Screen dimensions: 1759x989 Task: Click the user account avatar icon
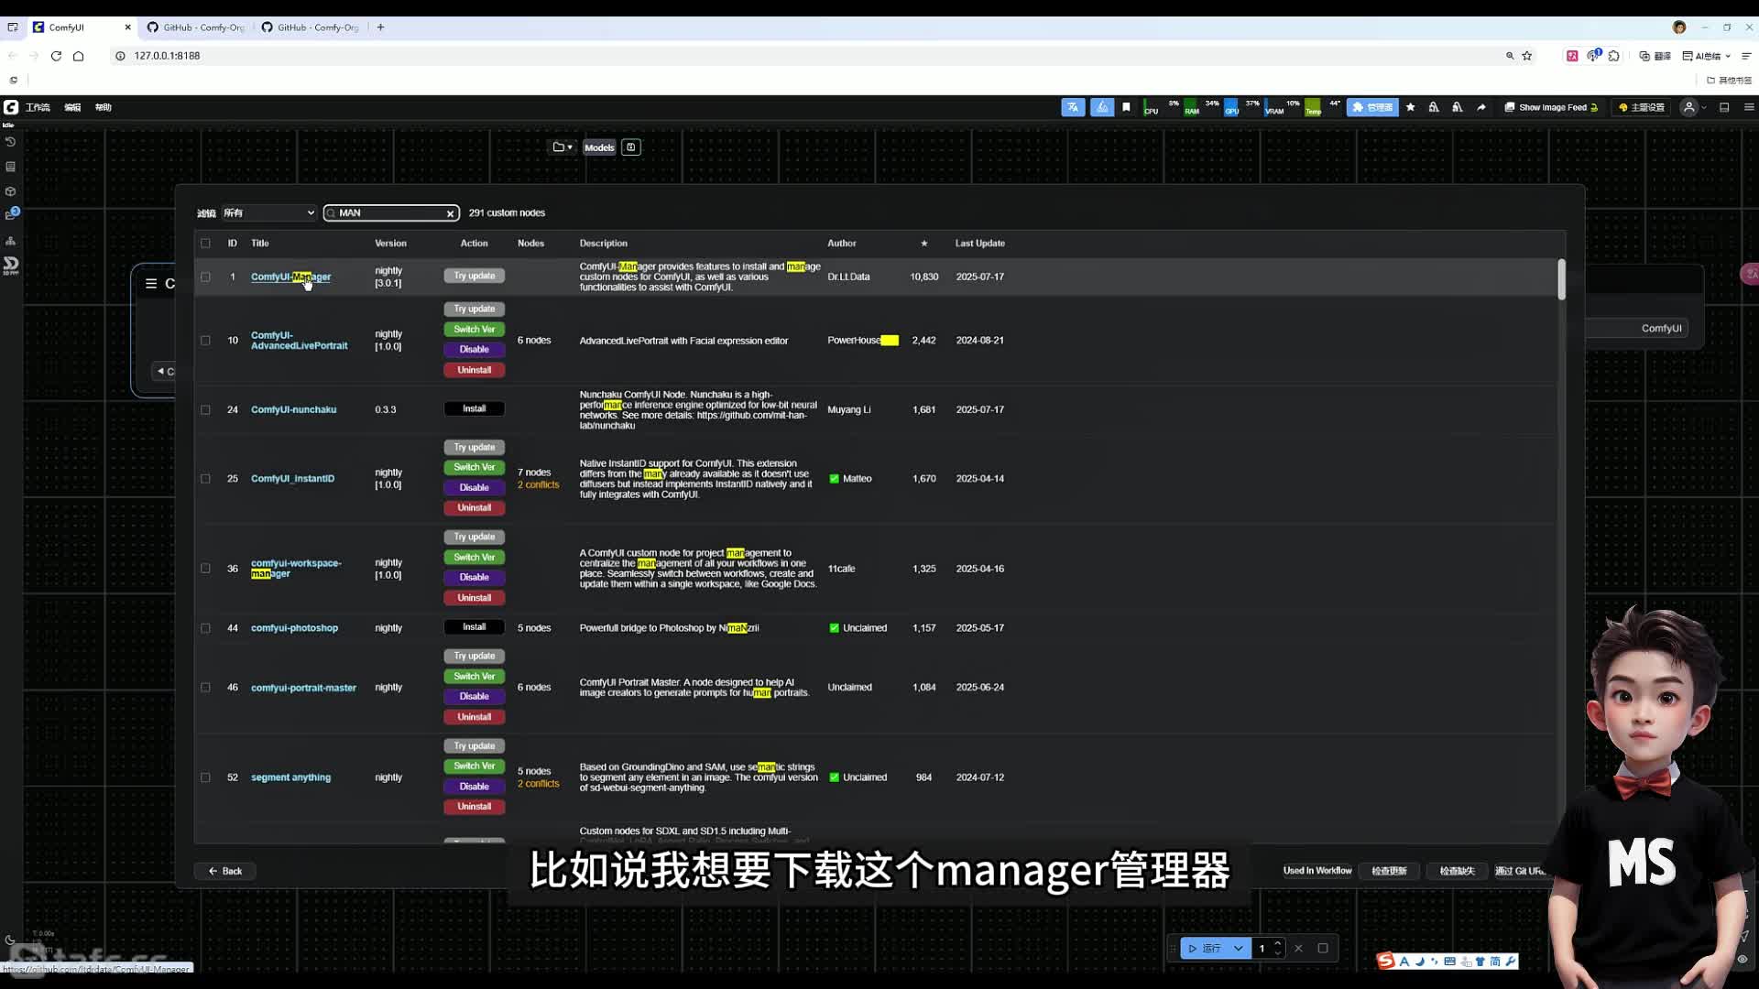pyautogui.click(x=1689, y=107)
